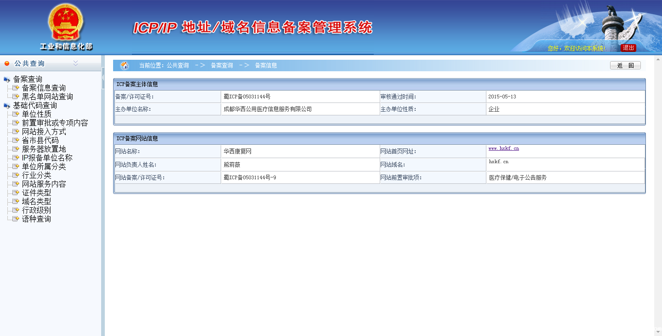Click the 公共查询 sidebar header

click(29, 63)
